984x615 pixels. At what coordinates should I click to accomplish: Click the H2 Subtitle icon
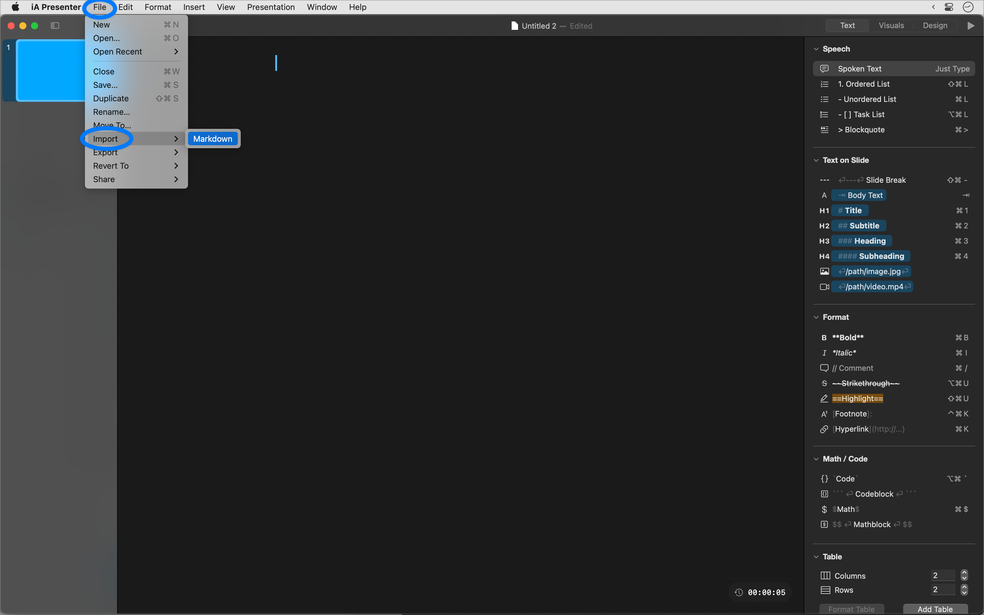[824, 226]
